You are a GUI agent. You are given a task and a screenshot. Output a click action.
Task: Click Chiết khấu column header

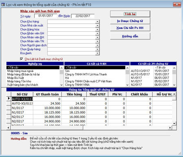tap(139, 94)
